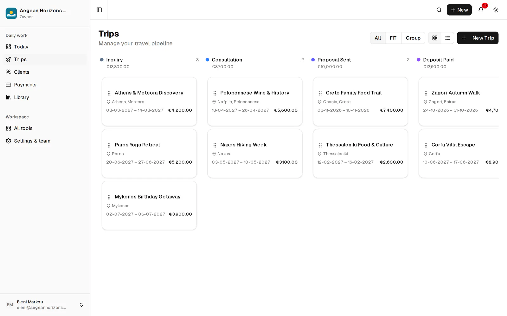Image resolution: width=507 pixels, height=316 pixels.
Task: Open the Naxos Hiking Week card
Action: pyautogui.click(x=255, y=154)
